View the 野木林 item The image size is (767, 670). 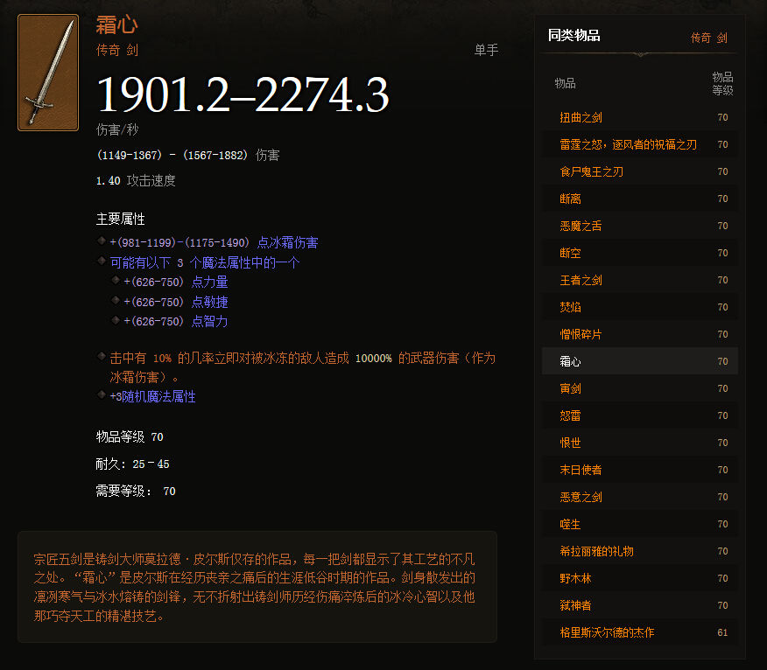pyautogui.click(x=575, y=578)
